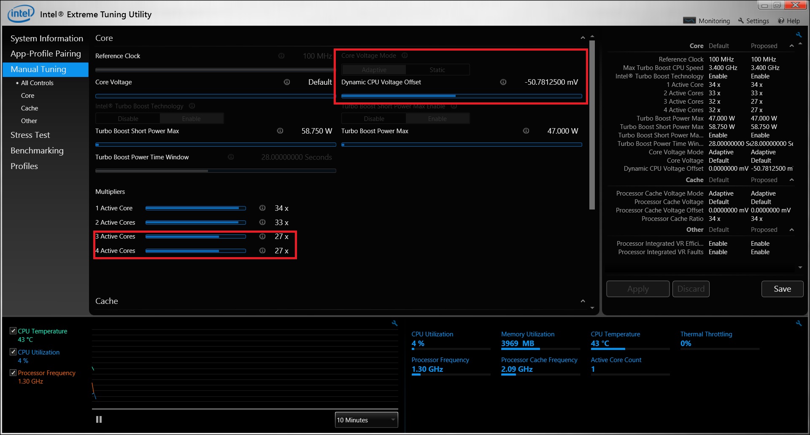Select Core under Manual Tuning
810x435 pixels.
tap(27, 96)
